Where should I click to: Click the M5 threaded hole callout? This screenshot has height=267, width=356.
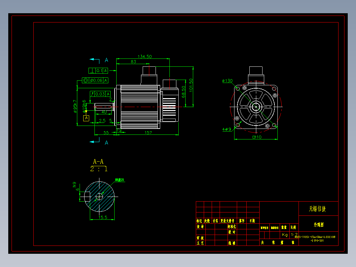120,180
